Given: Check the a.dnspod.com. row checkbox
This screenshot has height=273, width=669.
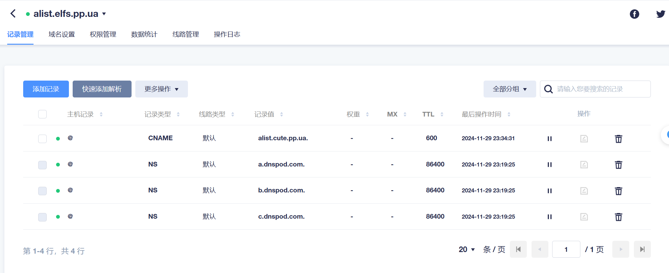Looking at the screenshot, I should point(42,165).
